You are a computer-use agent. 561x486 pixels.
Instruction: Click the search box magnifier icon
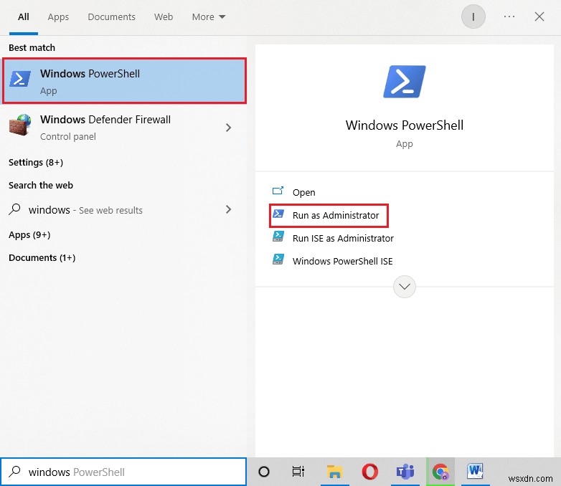click(14, 472)
